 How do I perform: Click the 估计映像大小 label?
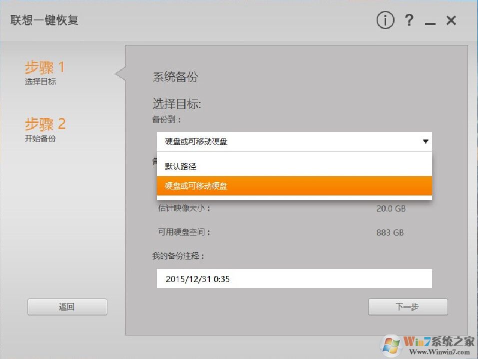pyautogui.click(x=184, y=208)
